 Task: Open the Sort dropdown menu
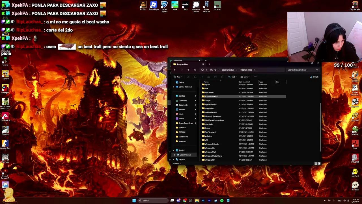pyautogui.click(x=232, y=77)
